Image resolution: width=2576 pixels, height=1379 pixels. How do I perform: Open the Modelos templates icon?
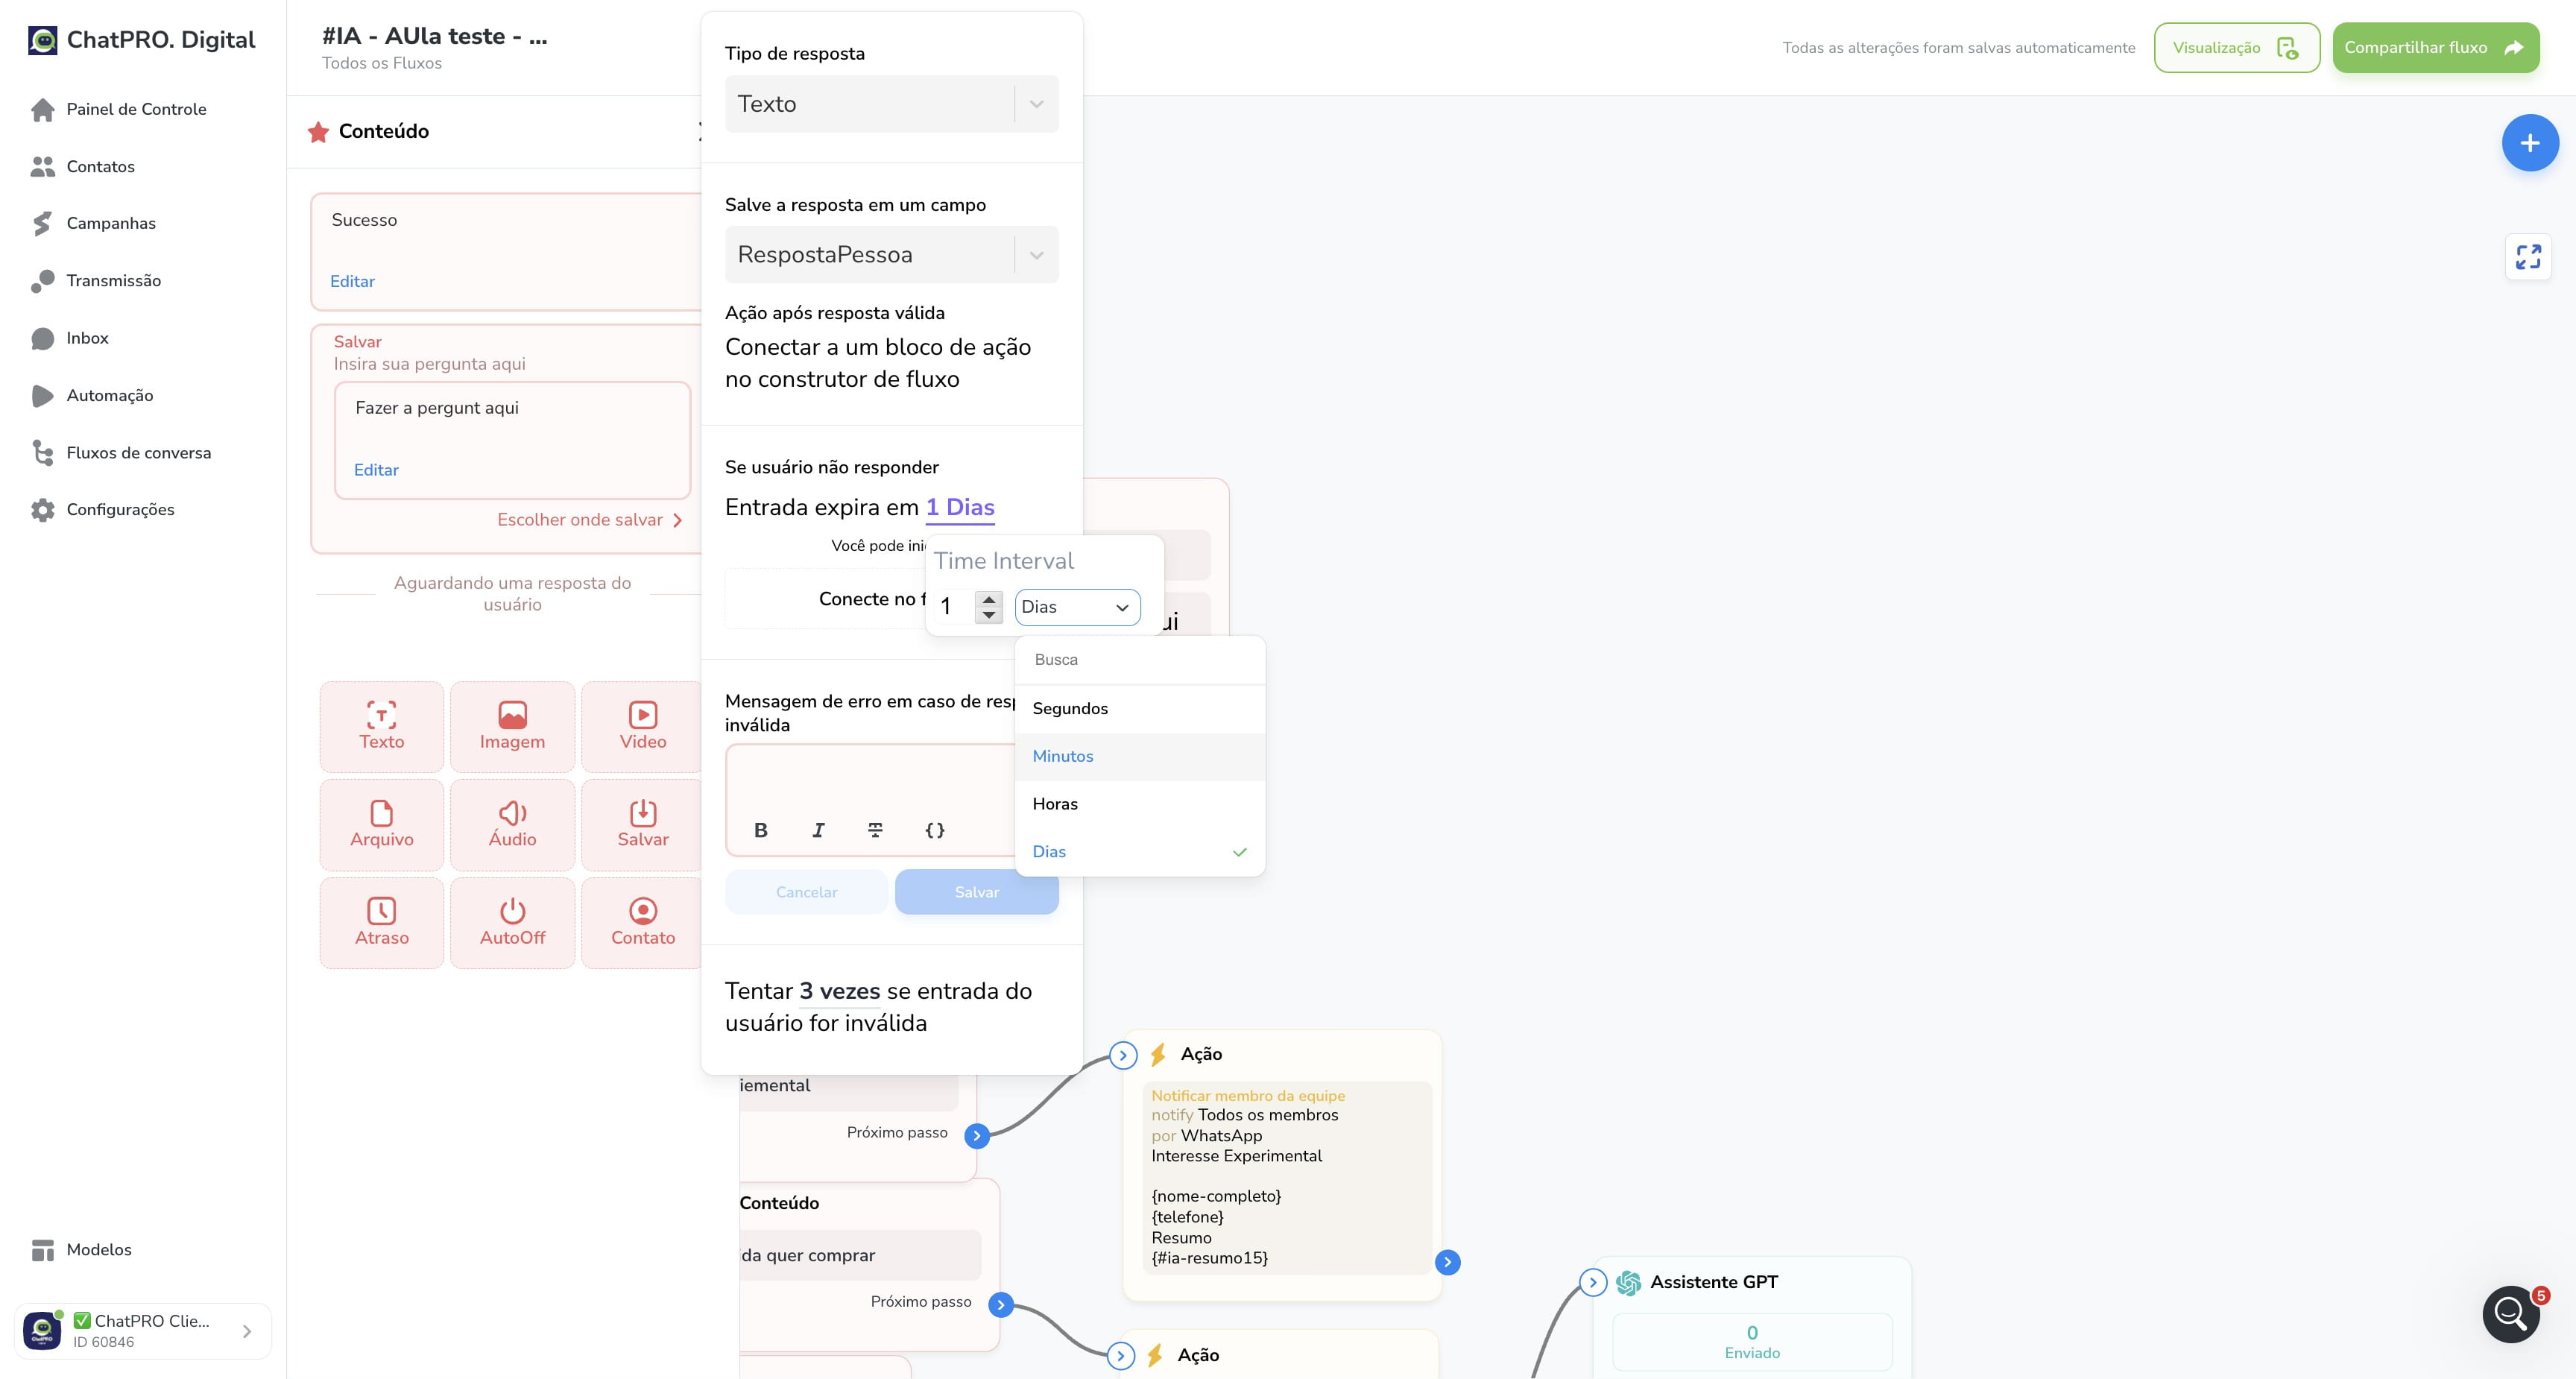pyautogui.click(x=42, y=1250)
